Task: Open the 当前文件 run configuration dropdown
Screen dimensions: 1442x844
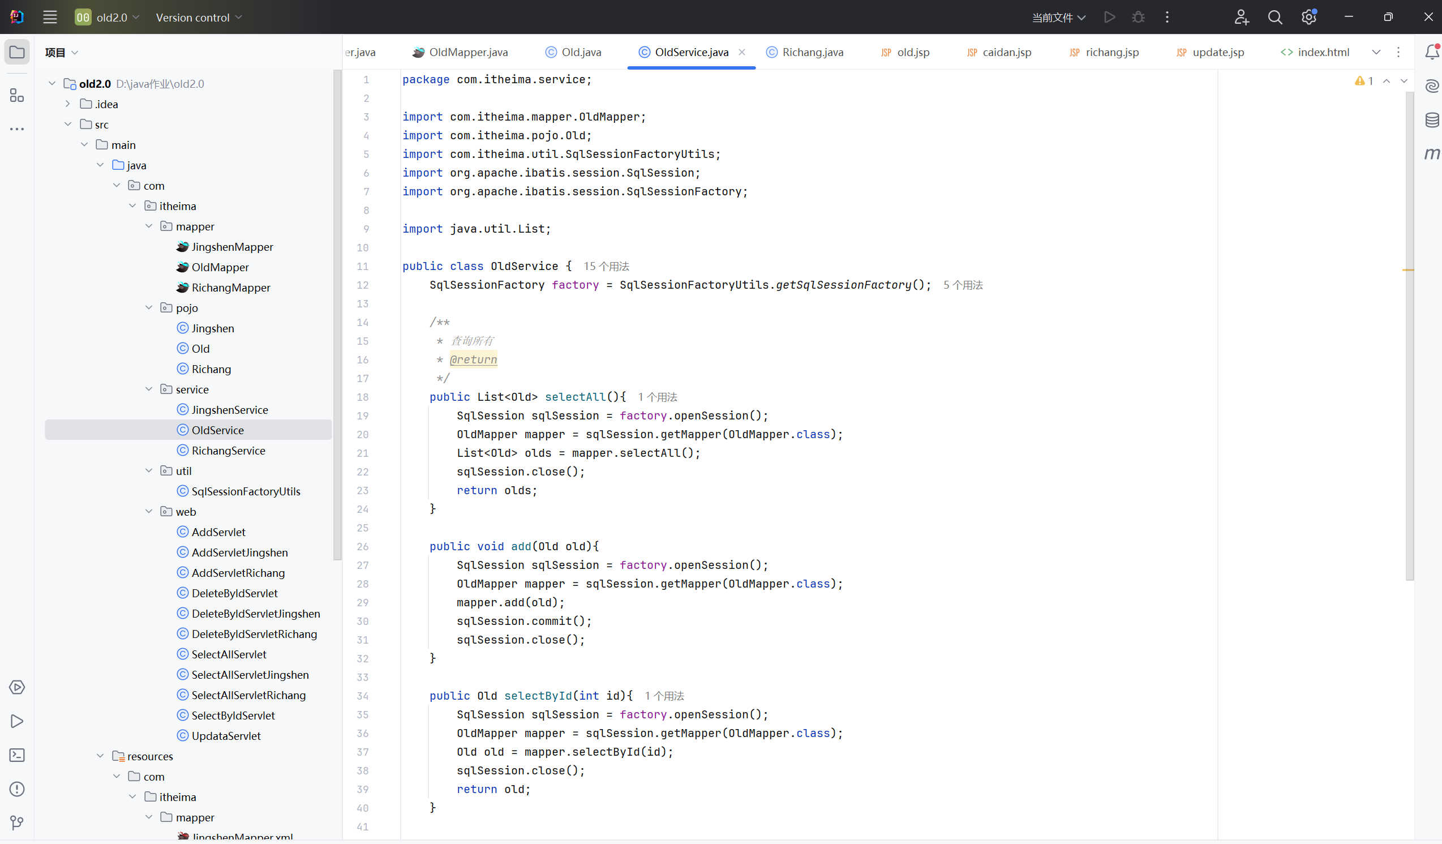Action: click(x=1059, y=17)
